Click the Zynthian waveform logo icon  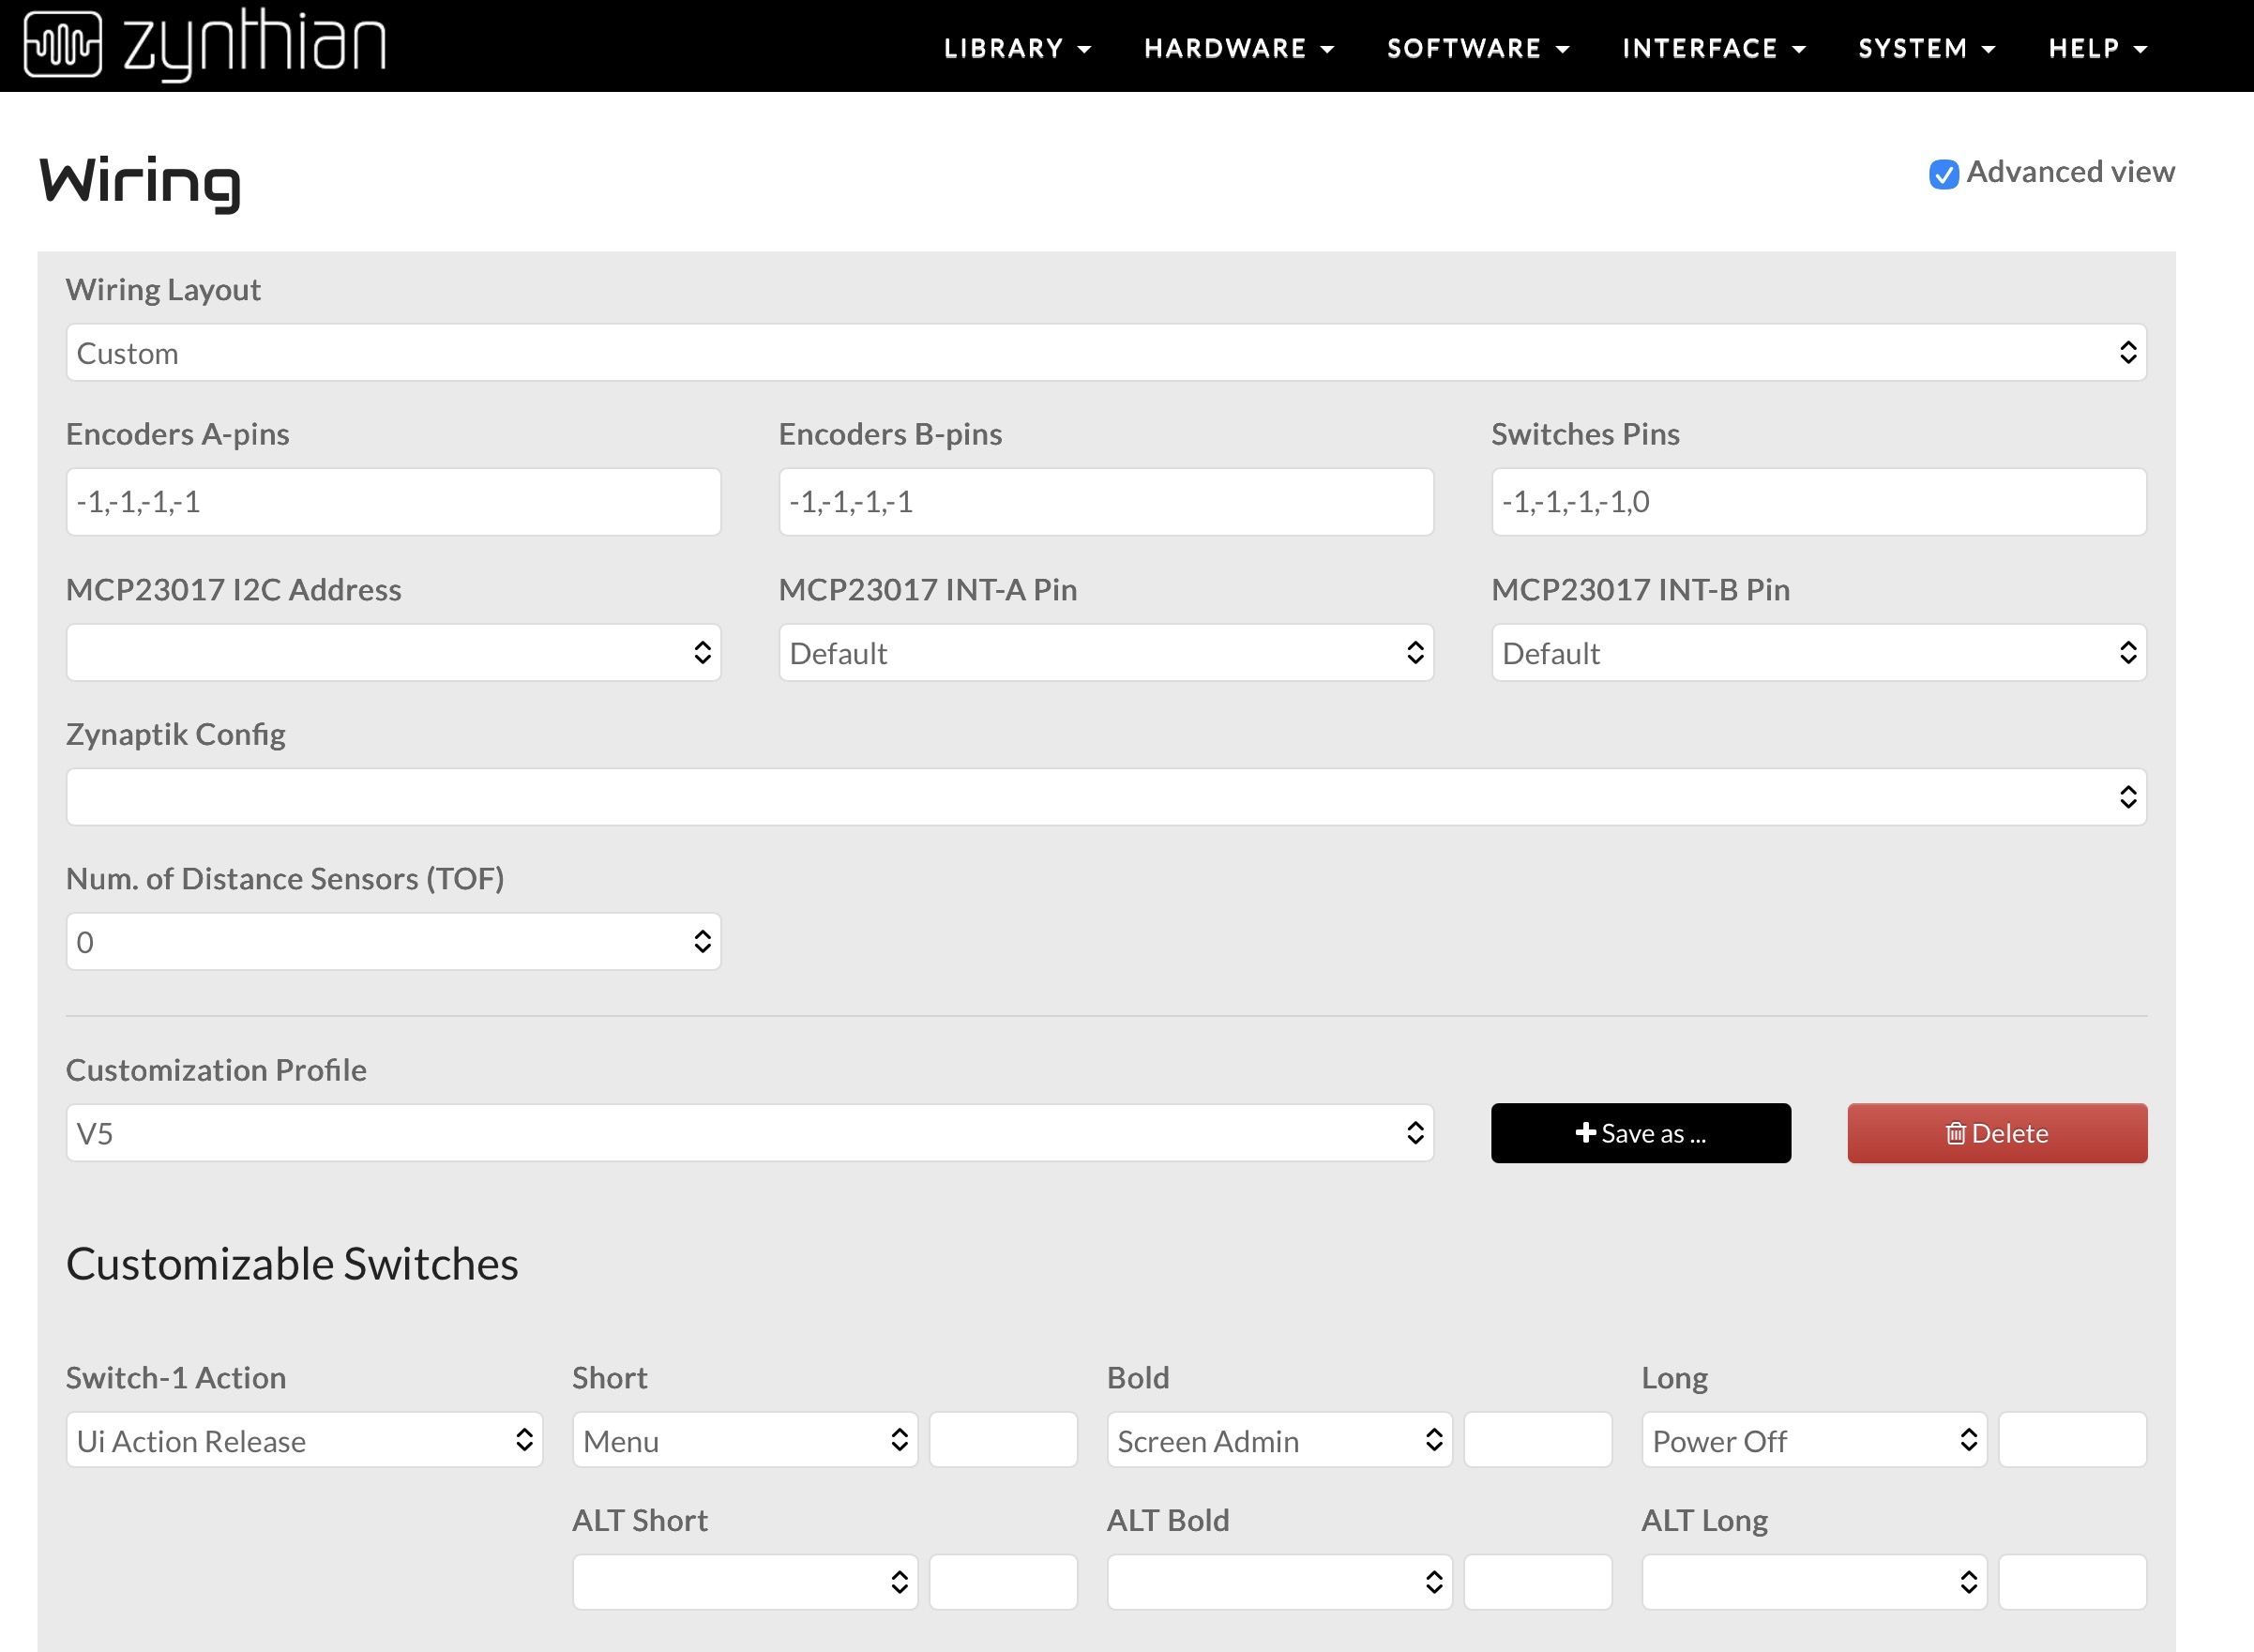point(62,44)
